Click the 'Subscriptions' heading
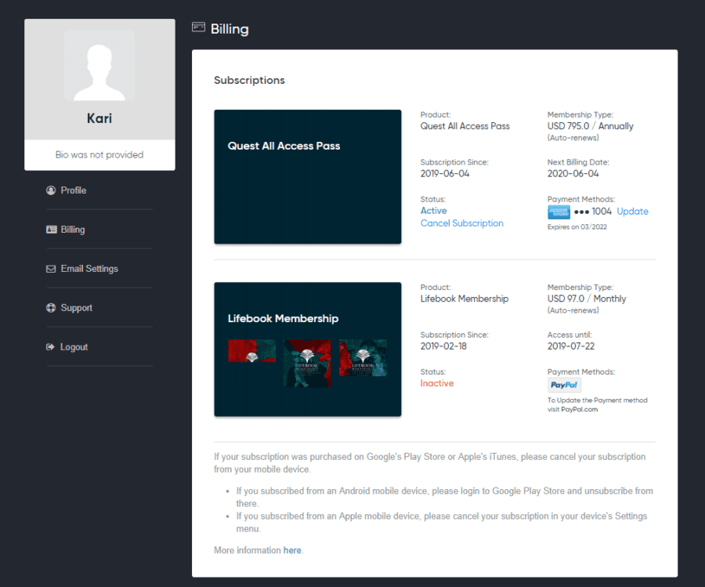705x587 pixels. pos(250,80)
